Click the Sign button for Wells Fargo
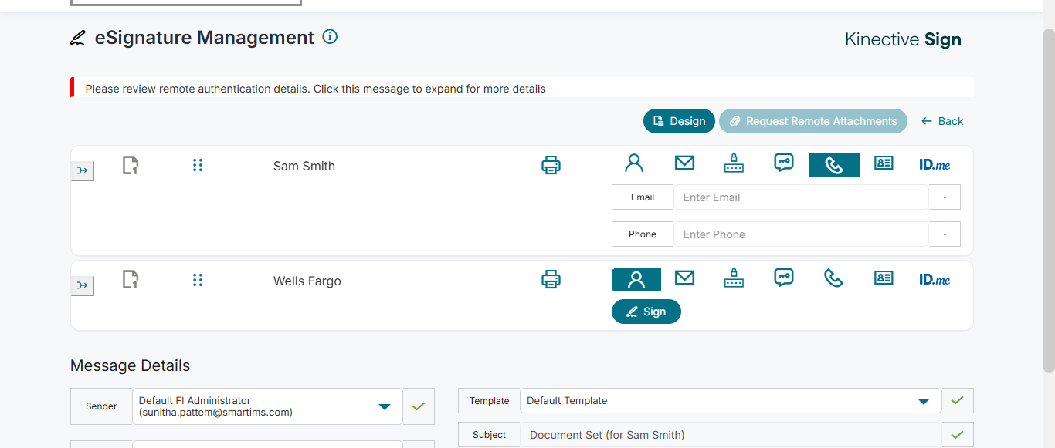Viewport: 1055px width, 448px height. [x=646, y=312]
